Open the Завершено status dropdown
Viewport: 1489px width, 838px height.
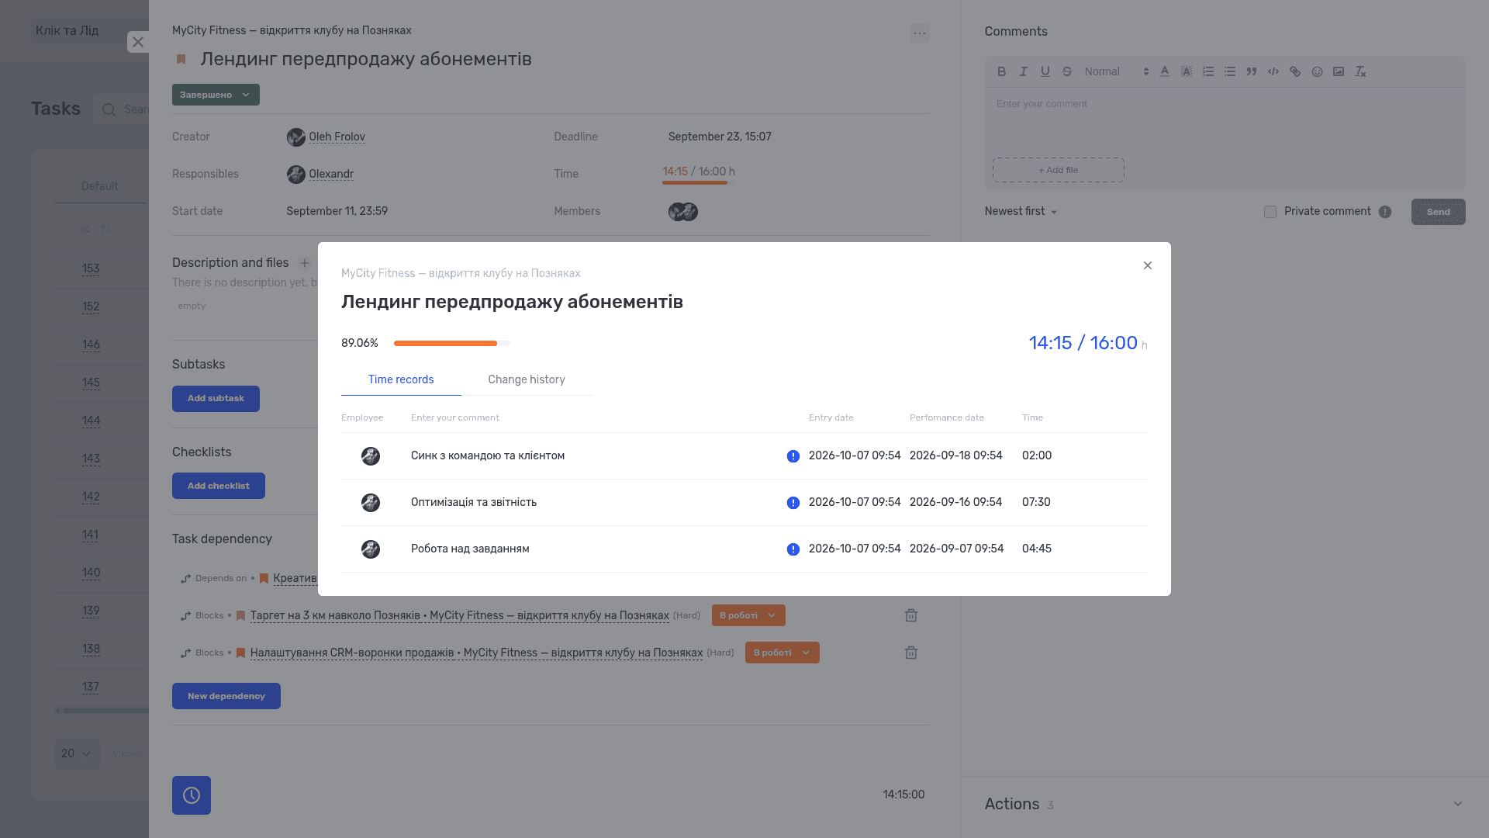pos(216,95)
